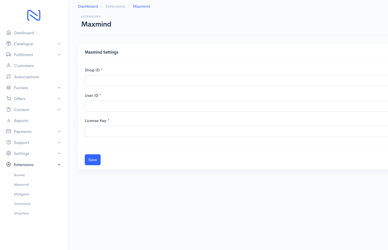Open the Maxmind extension in sidebar
The image size is (388, 250).
point(21,185)
